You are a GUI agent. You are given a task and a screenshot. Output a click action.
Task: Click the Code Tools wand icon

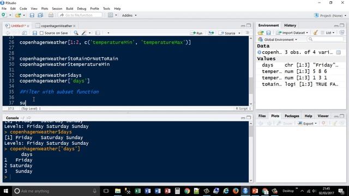84,33
